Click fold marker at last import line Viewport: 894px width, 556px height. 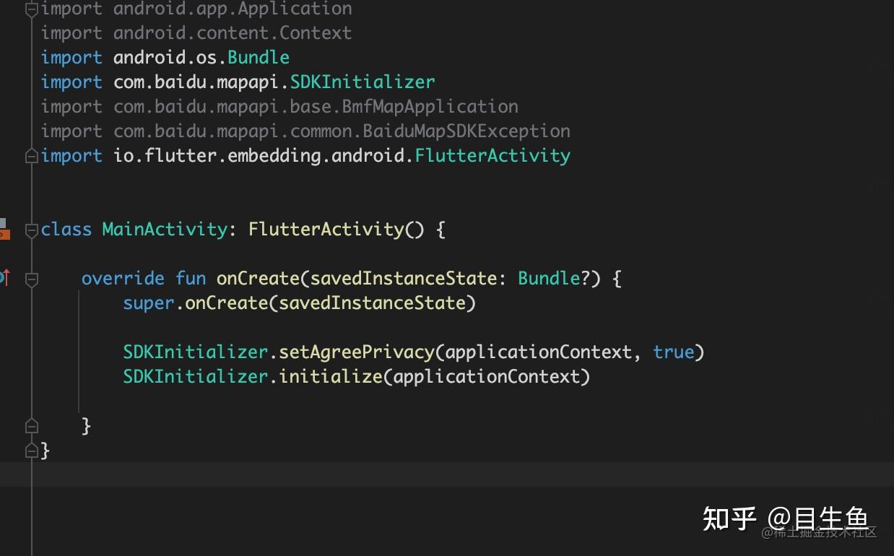point(31,155)
